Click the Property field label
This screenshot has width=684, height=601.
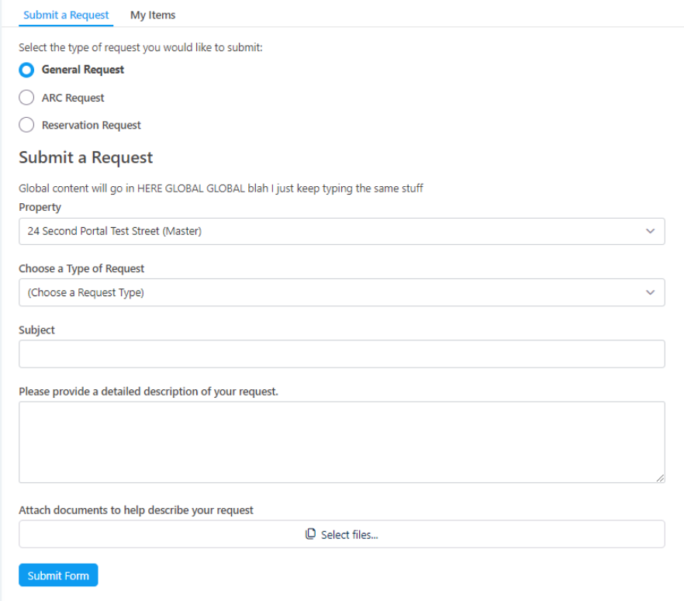click(x=40, y=207)
